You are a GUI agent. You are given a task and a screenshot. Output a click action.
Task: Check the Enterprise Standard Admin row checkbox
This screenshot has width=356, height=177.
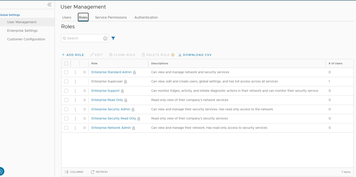(x=66, y=72)
